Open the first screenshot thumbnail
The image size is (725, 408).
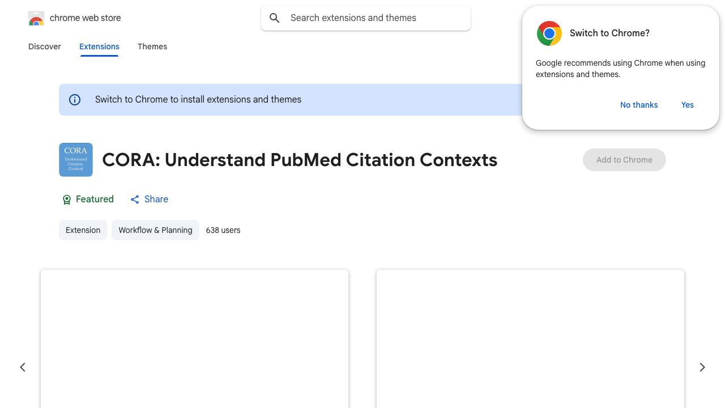(194, 339)
